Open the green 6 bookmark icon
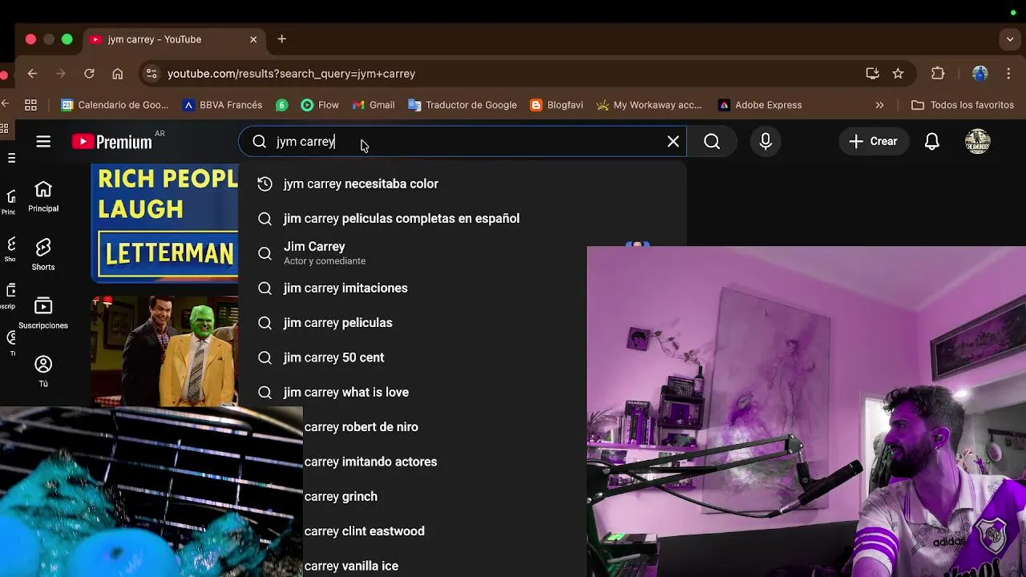Screen dimensions: 1026x577 (281, 105)
